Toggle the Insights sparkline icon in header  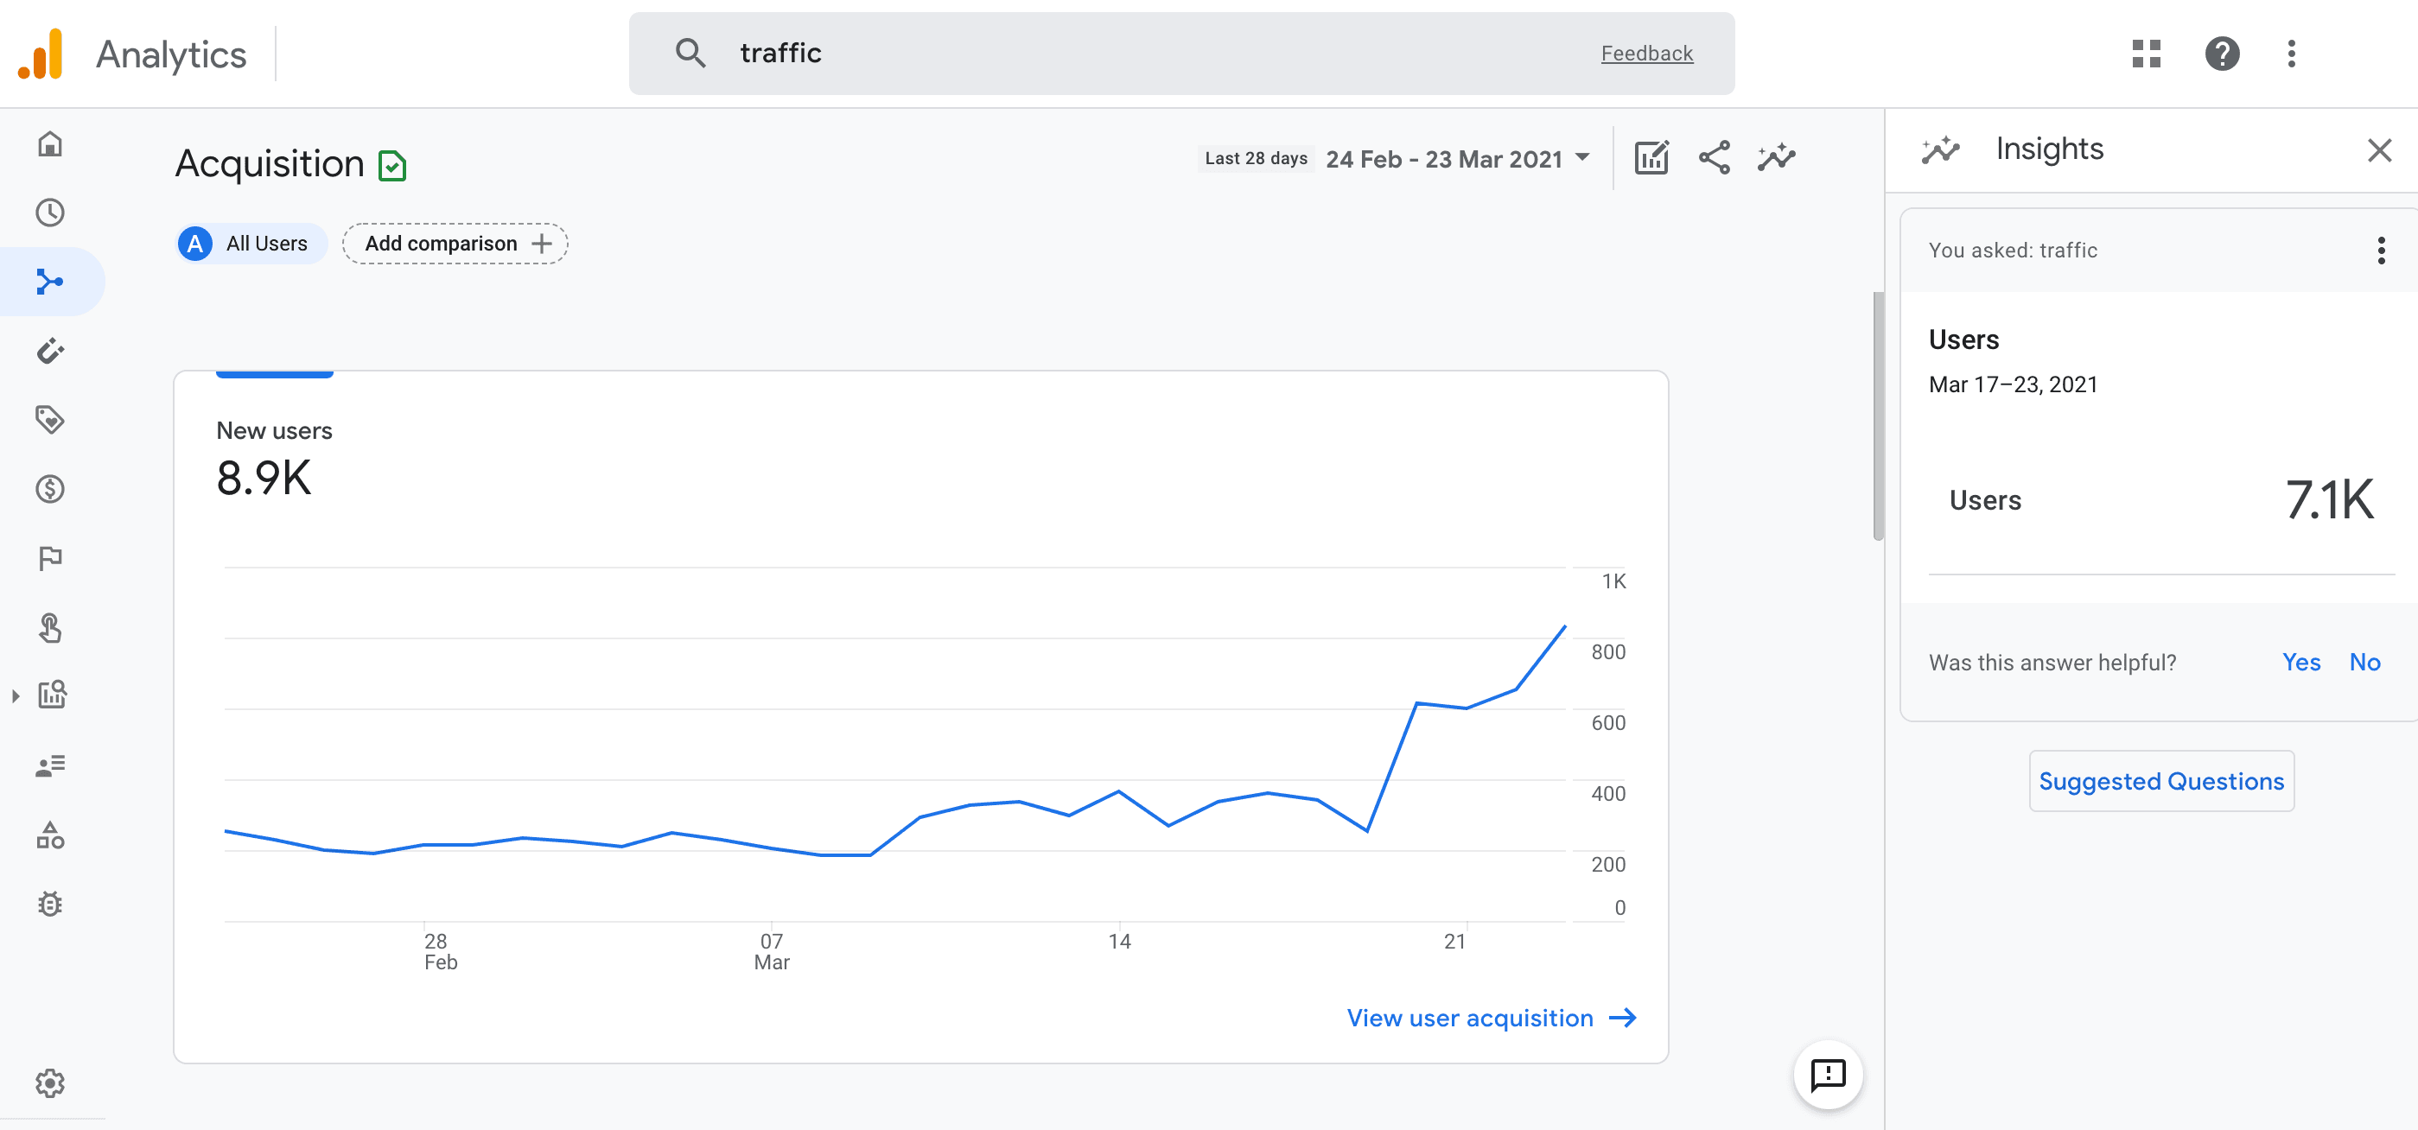[1776, 158]
